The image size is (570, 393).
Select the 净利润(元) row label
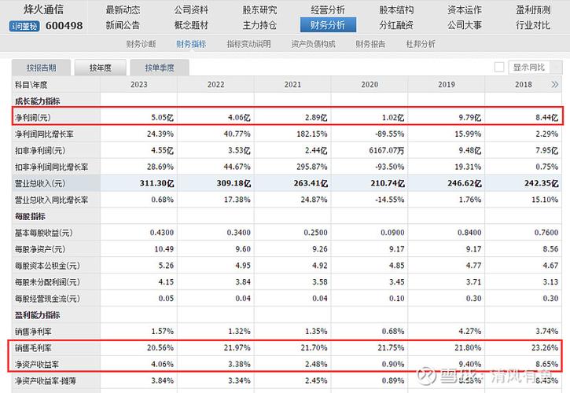tap(33, 118)
